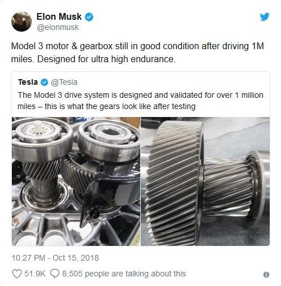Click the 10:27 PM - Oct 15, 2018 timestamp
This screenshot has width=281, height=286.
pyautogui.click(x=55, y=258)
